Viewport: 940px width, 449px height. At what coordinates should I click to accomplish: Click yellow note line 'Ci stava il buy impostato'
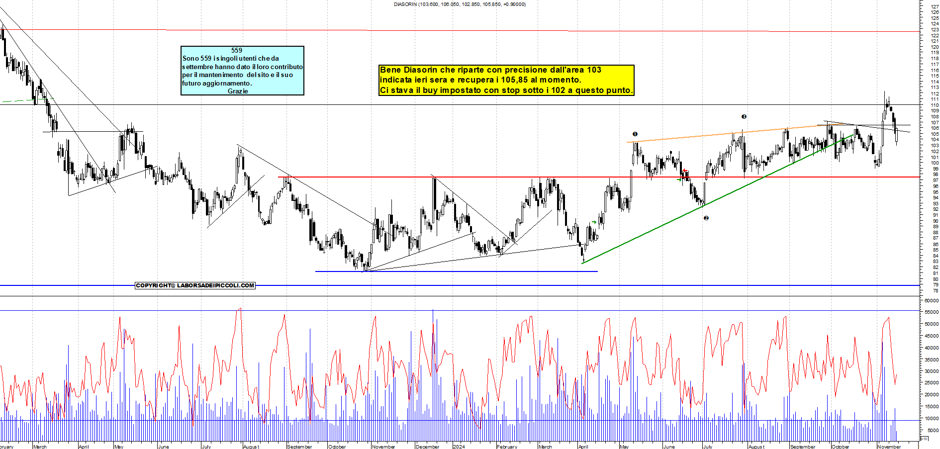tap(506, 90)
